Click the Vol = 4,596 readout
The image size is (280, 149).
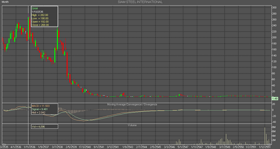click(38, 127)
